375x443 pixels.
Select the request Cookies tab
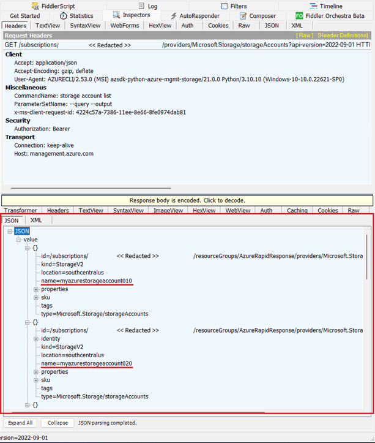pyautogui.click(x=218, y=25)
